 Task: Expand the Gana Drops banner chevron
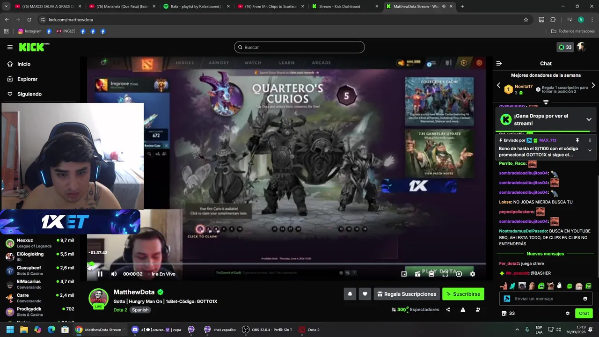click(x=589, y=119)
